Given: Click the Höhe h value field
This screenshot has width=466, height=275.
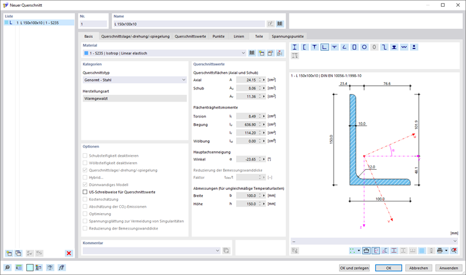Looking at the screenshot, I should 247,204.
